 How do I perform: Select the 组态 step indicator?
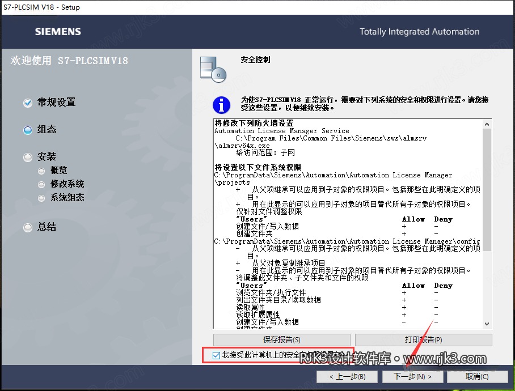tap(28, 130)
